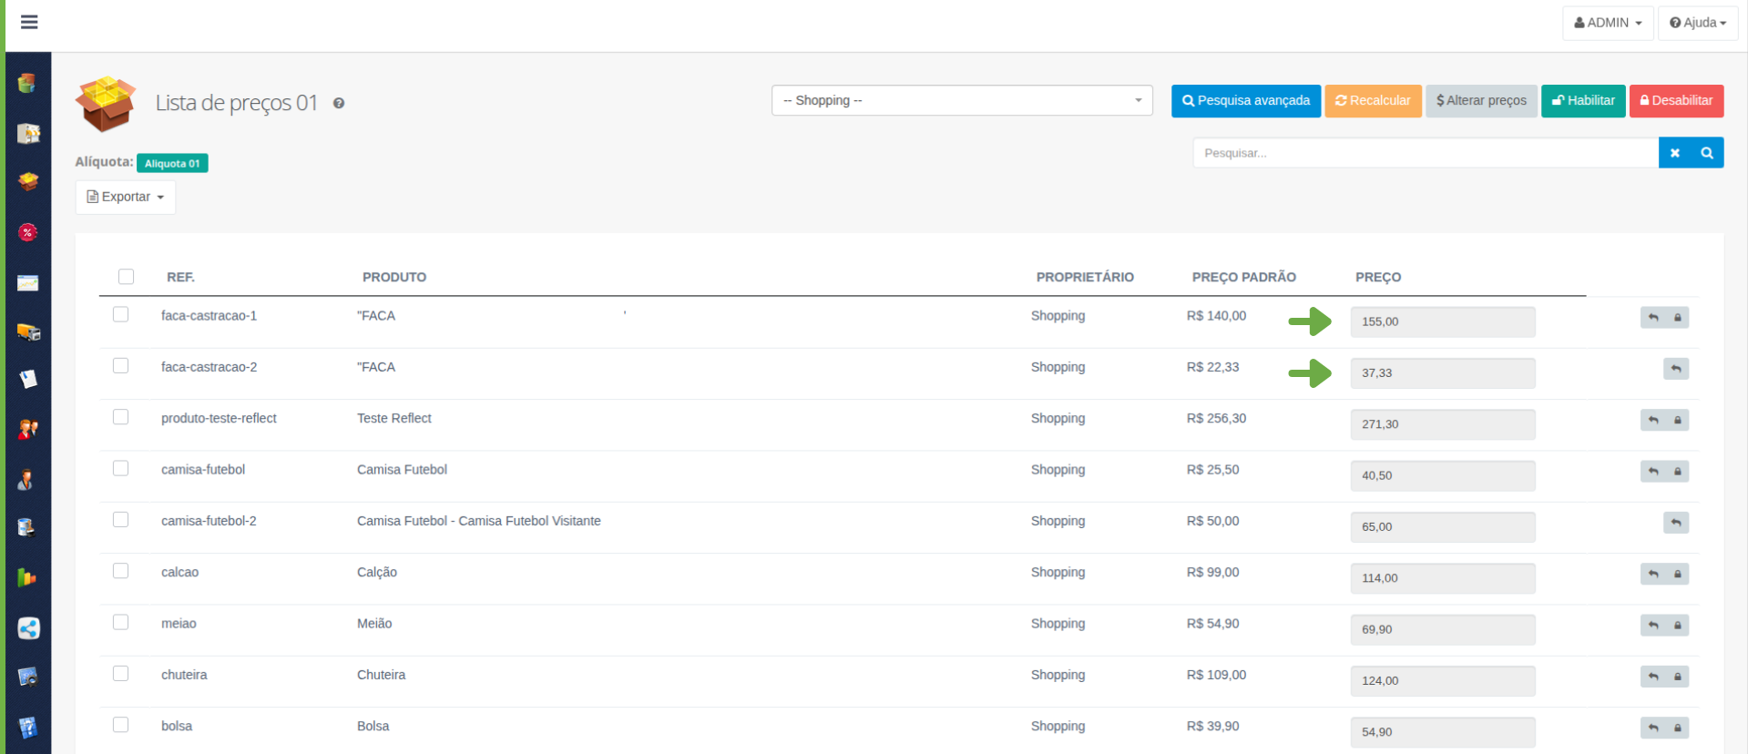Image resolution: width=1748 pixels, height=754 pixels.
Task: Open the Ajuda help menu
Action: [x=1697, y=23]
